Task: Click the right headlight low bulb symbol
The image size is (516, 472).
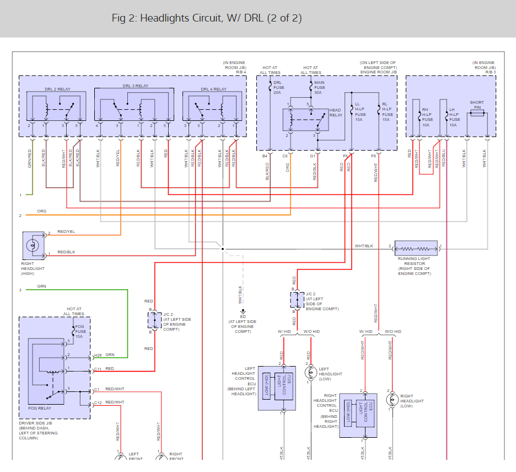Action: pyautogui.click(x=393, y=400)
